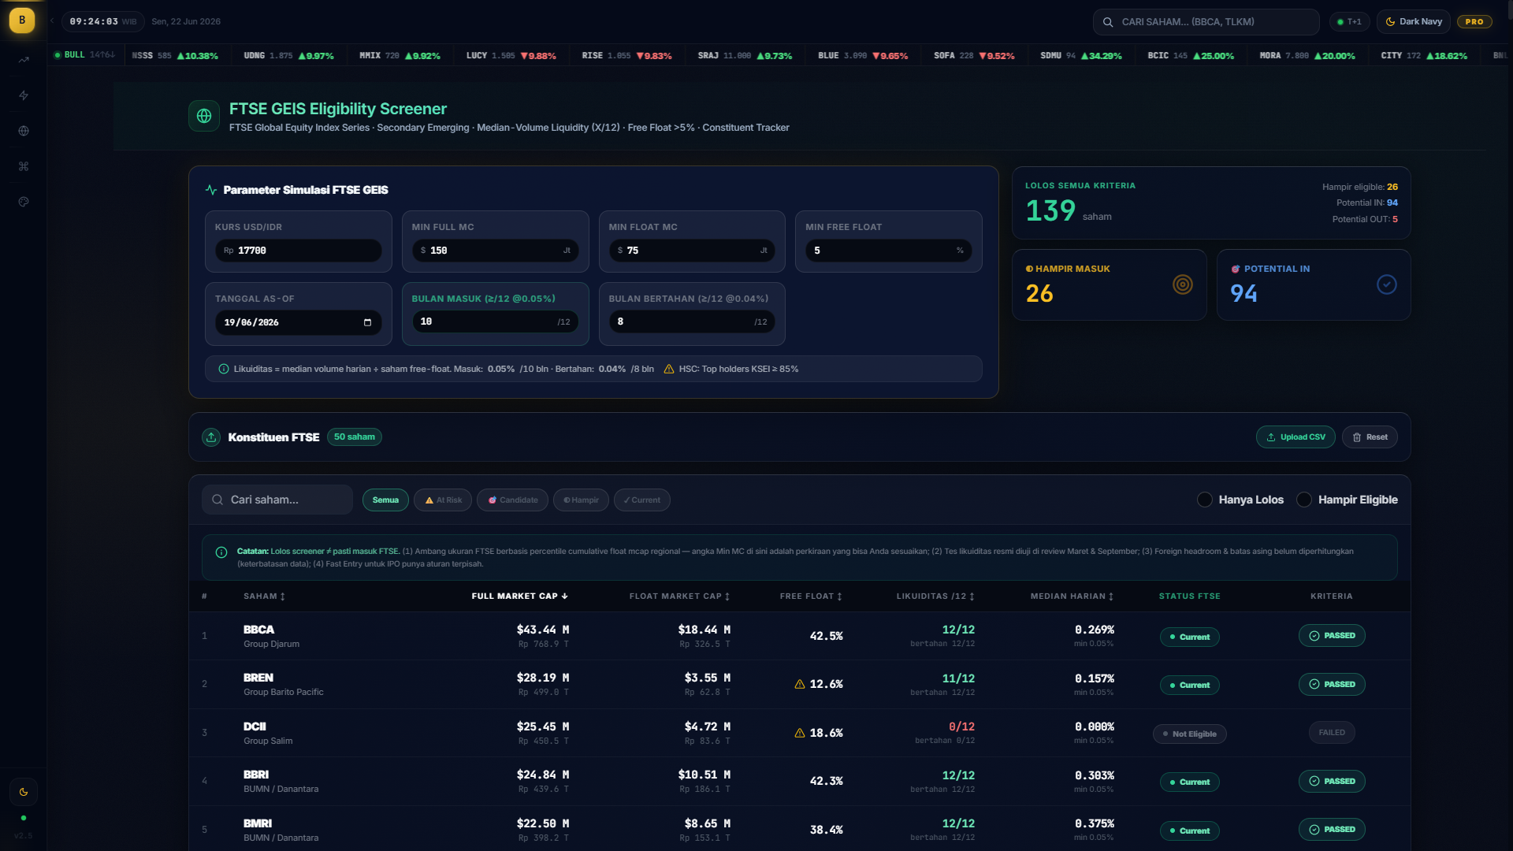1513x851 pixels.
Task: Click the FAILED badge in DCII row
Action: [x=1332, y=733]
